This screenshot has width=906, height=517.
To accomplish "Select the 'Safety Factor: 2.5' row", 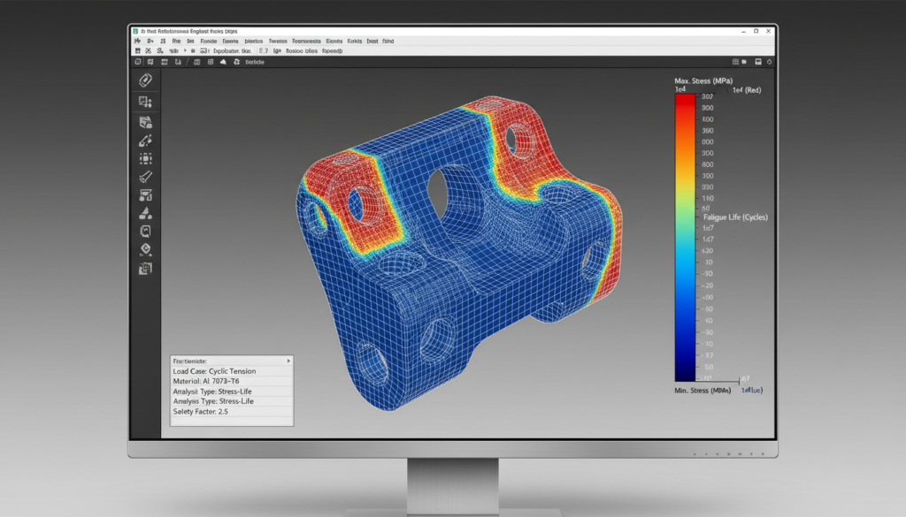I will (232, 412).
